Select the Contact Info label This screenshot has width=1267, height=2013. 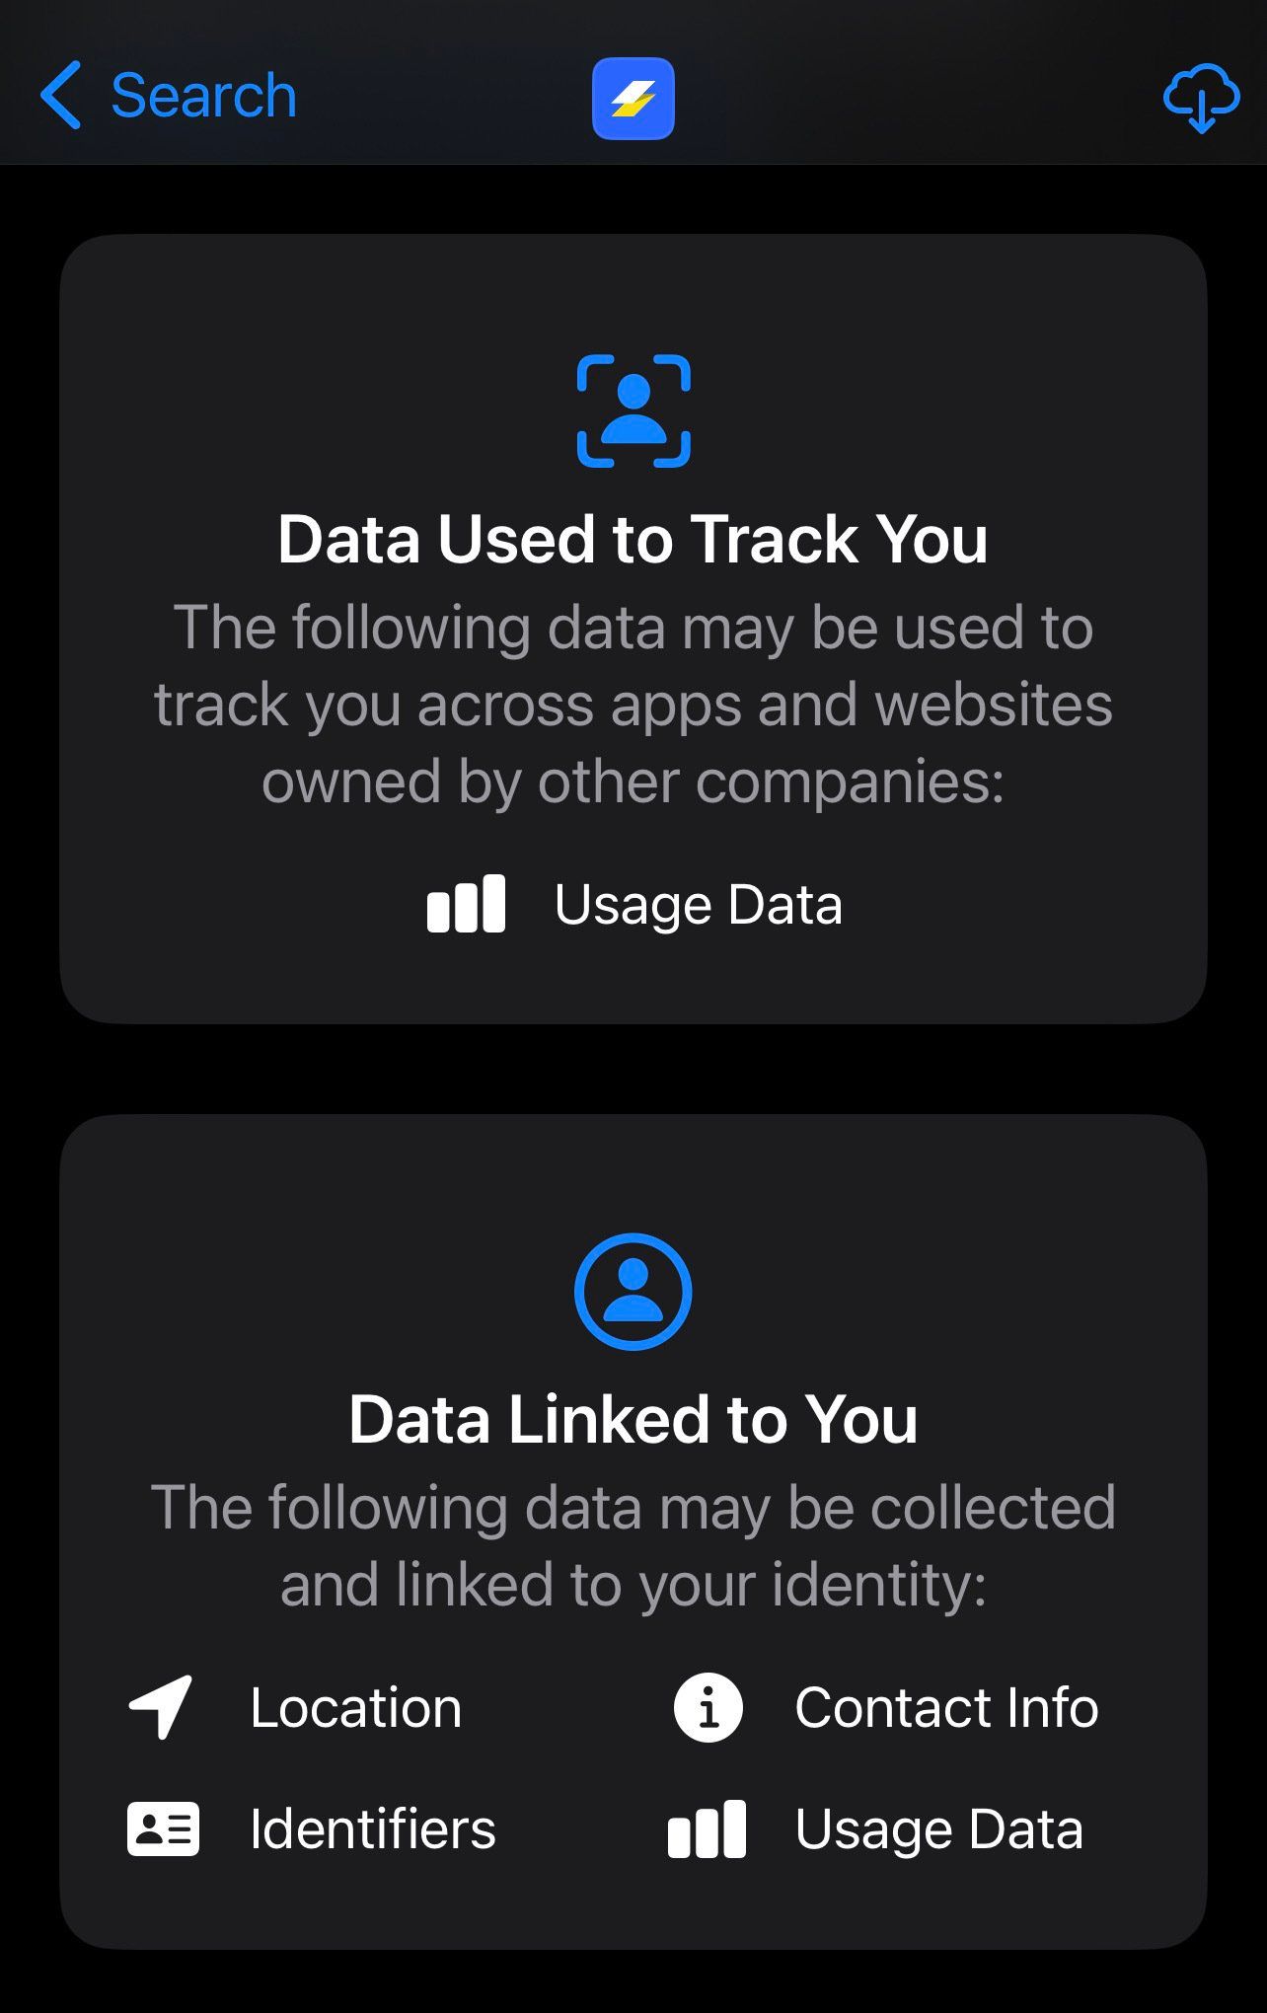tap(946, 1707)
